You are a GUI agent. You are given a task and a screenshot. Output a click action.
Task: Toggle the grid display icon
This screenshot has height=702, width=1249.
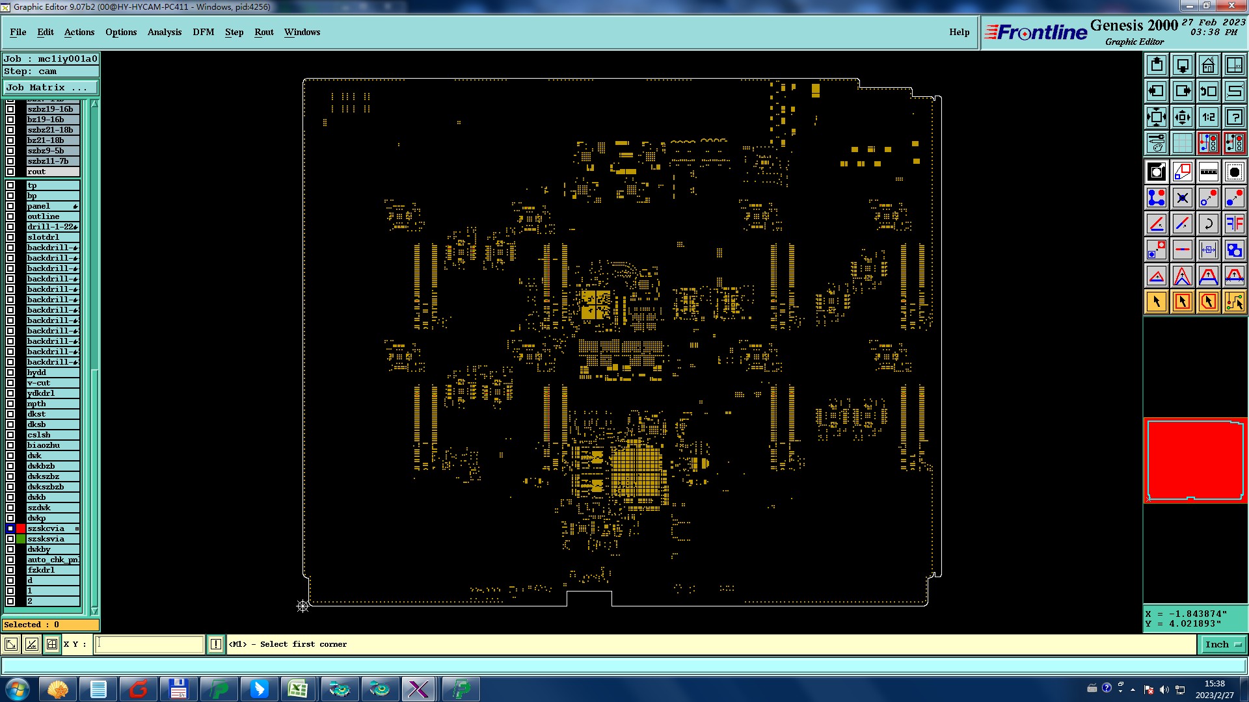coord(1183,143)
